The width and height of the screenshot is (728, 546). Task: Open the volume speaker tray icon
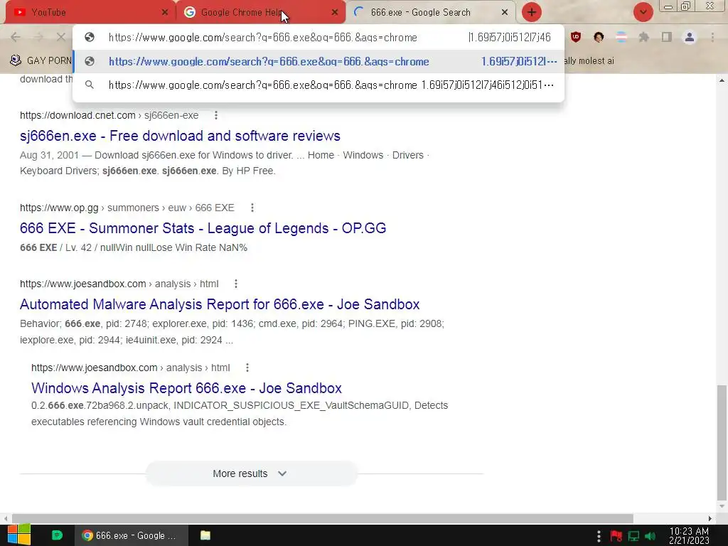click(x=650, y=536)
